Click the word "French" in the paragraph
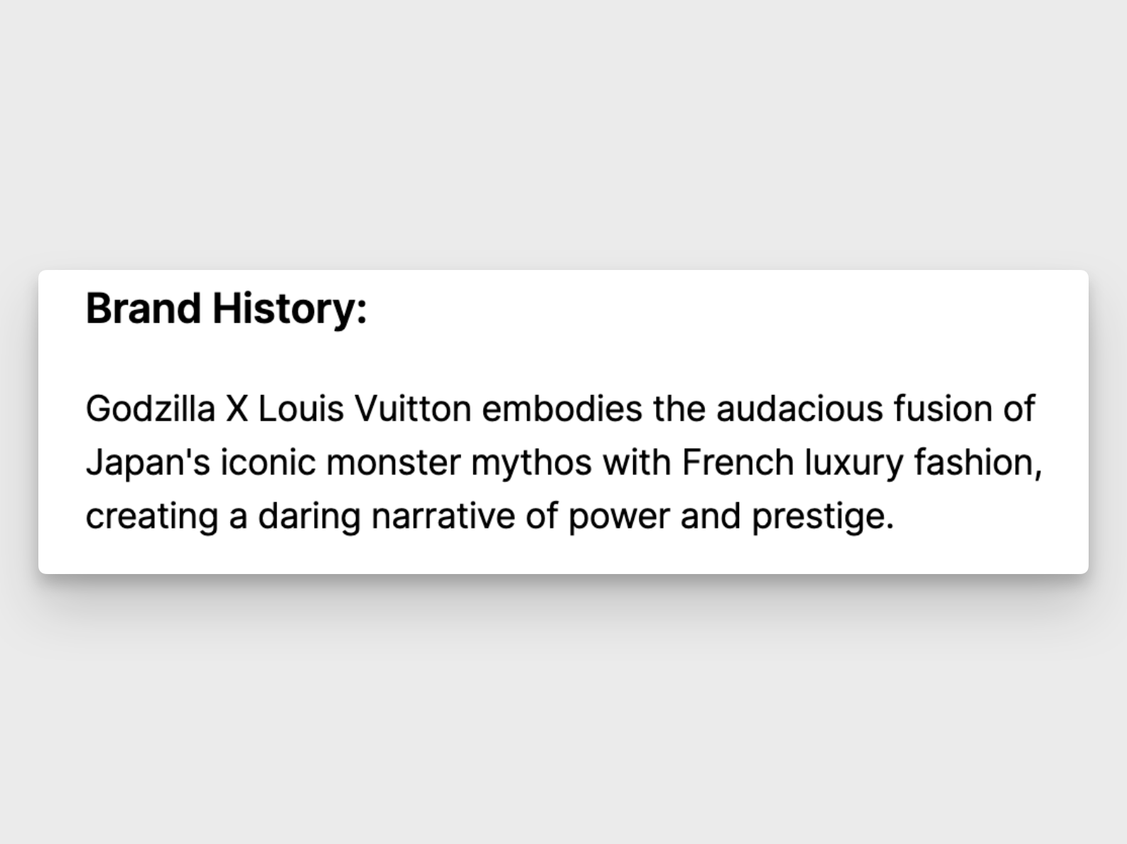The height and width of the screenshot is (844, 1127). (738, 462)
